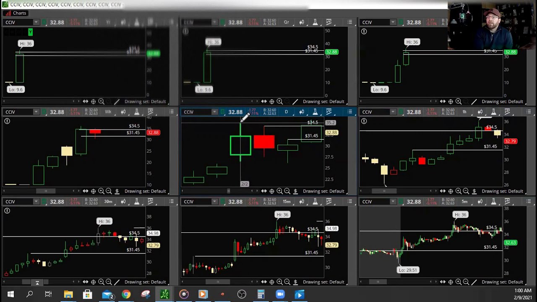Screen dimensions: 537x302
Task: Click the info icon on the 1h chart
Action: click(364, 121)
